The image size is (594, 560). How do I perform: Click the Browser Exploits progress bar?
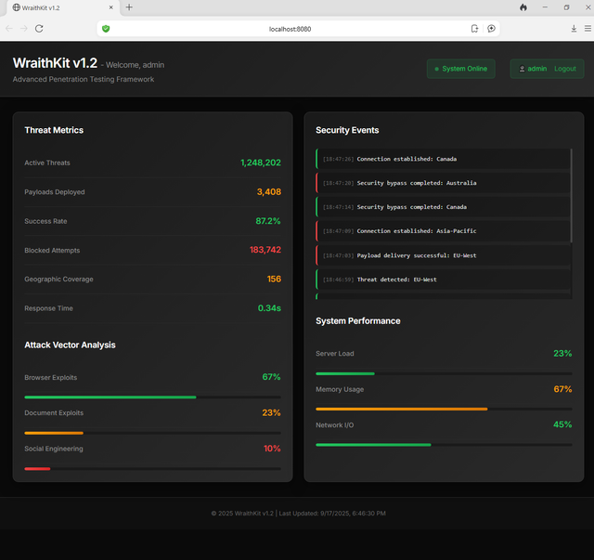pos(152,397)
